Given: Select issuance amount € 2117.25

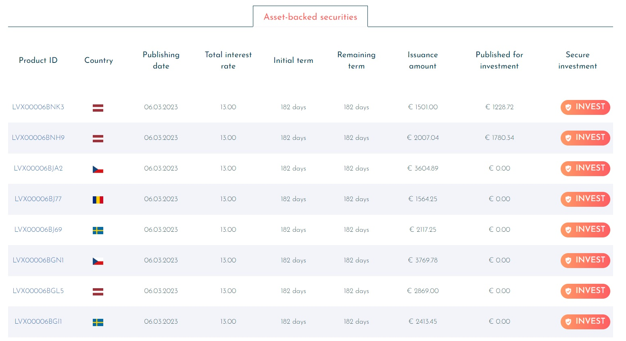Looking at the screenshot, I should 423,230.
